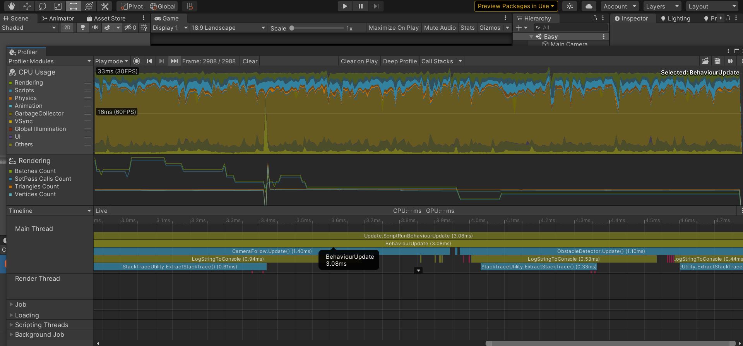
Task: Adjust the Game view Scale slider
Action: coord(317,28)
